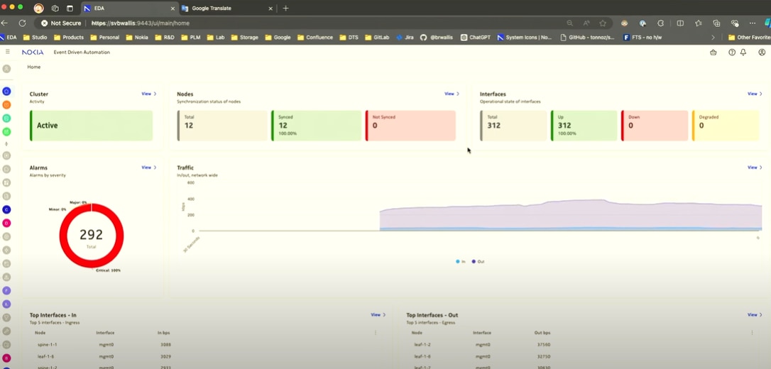Click the address bar URL field
This screenshot has height=369, width=771.
pos(324,23)
